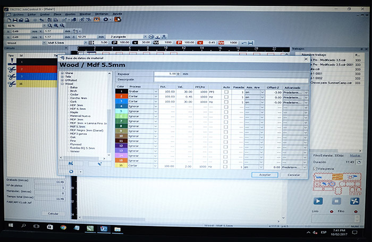Image resolution: width=372 pixels, height=242 pixels.
Task: Select MDF 3mm in the material tree
Action: pos(77,119)
